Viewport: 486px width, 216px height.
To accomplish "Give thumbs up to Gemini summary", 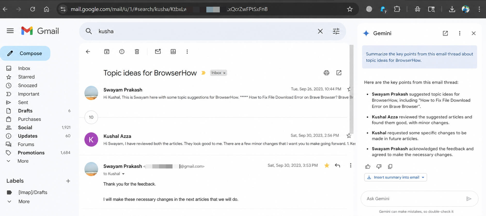I will [x=368, y=166].
